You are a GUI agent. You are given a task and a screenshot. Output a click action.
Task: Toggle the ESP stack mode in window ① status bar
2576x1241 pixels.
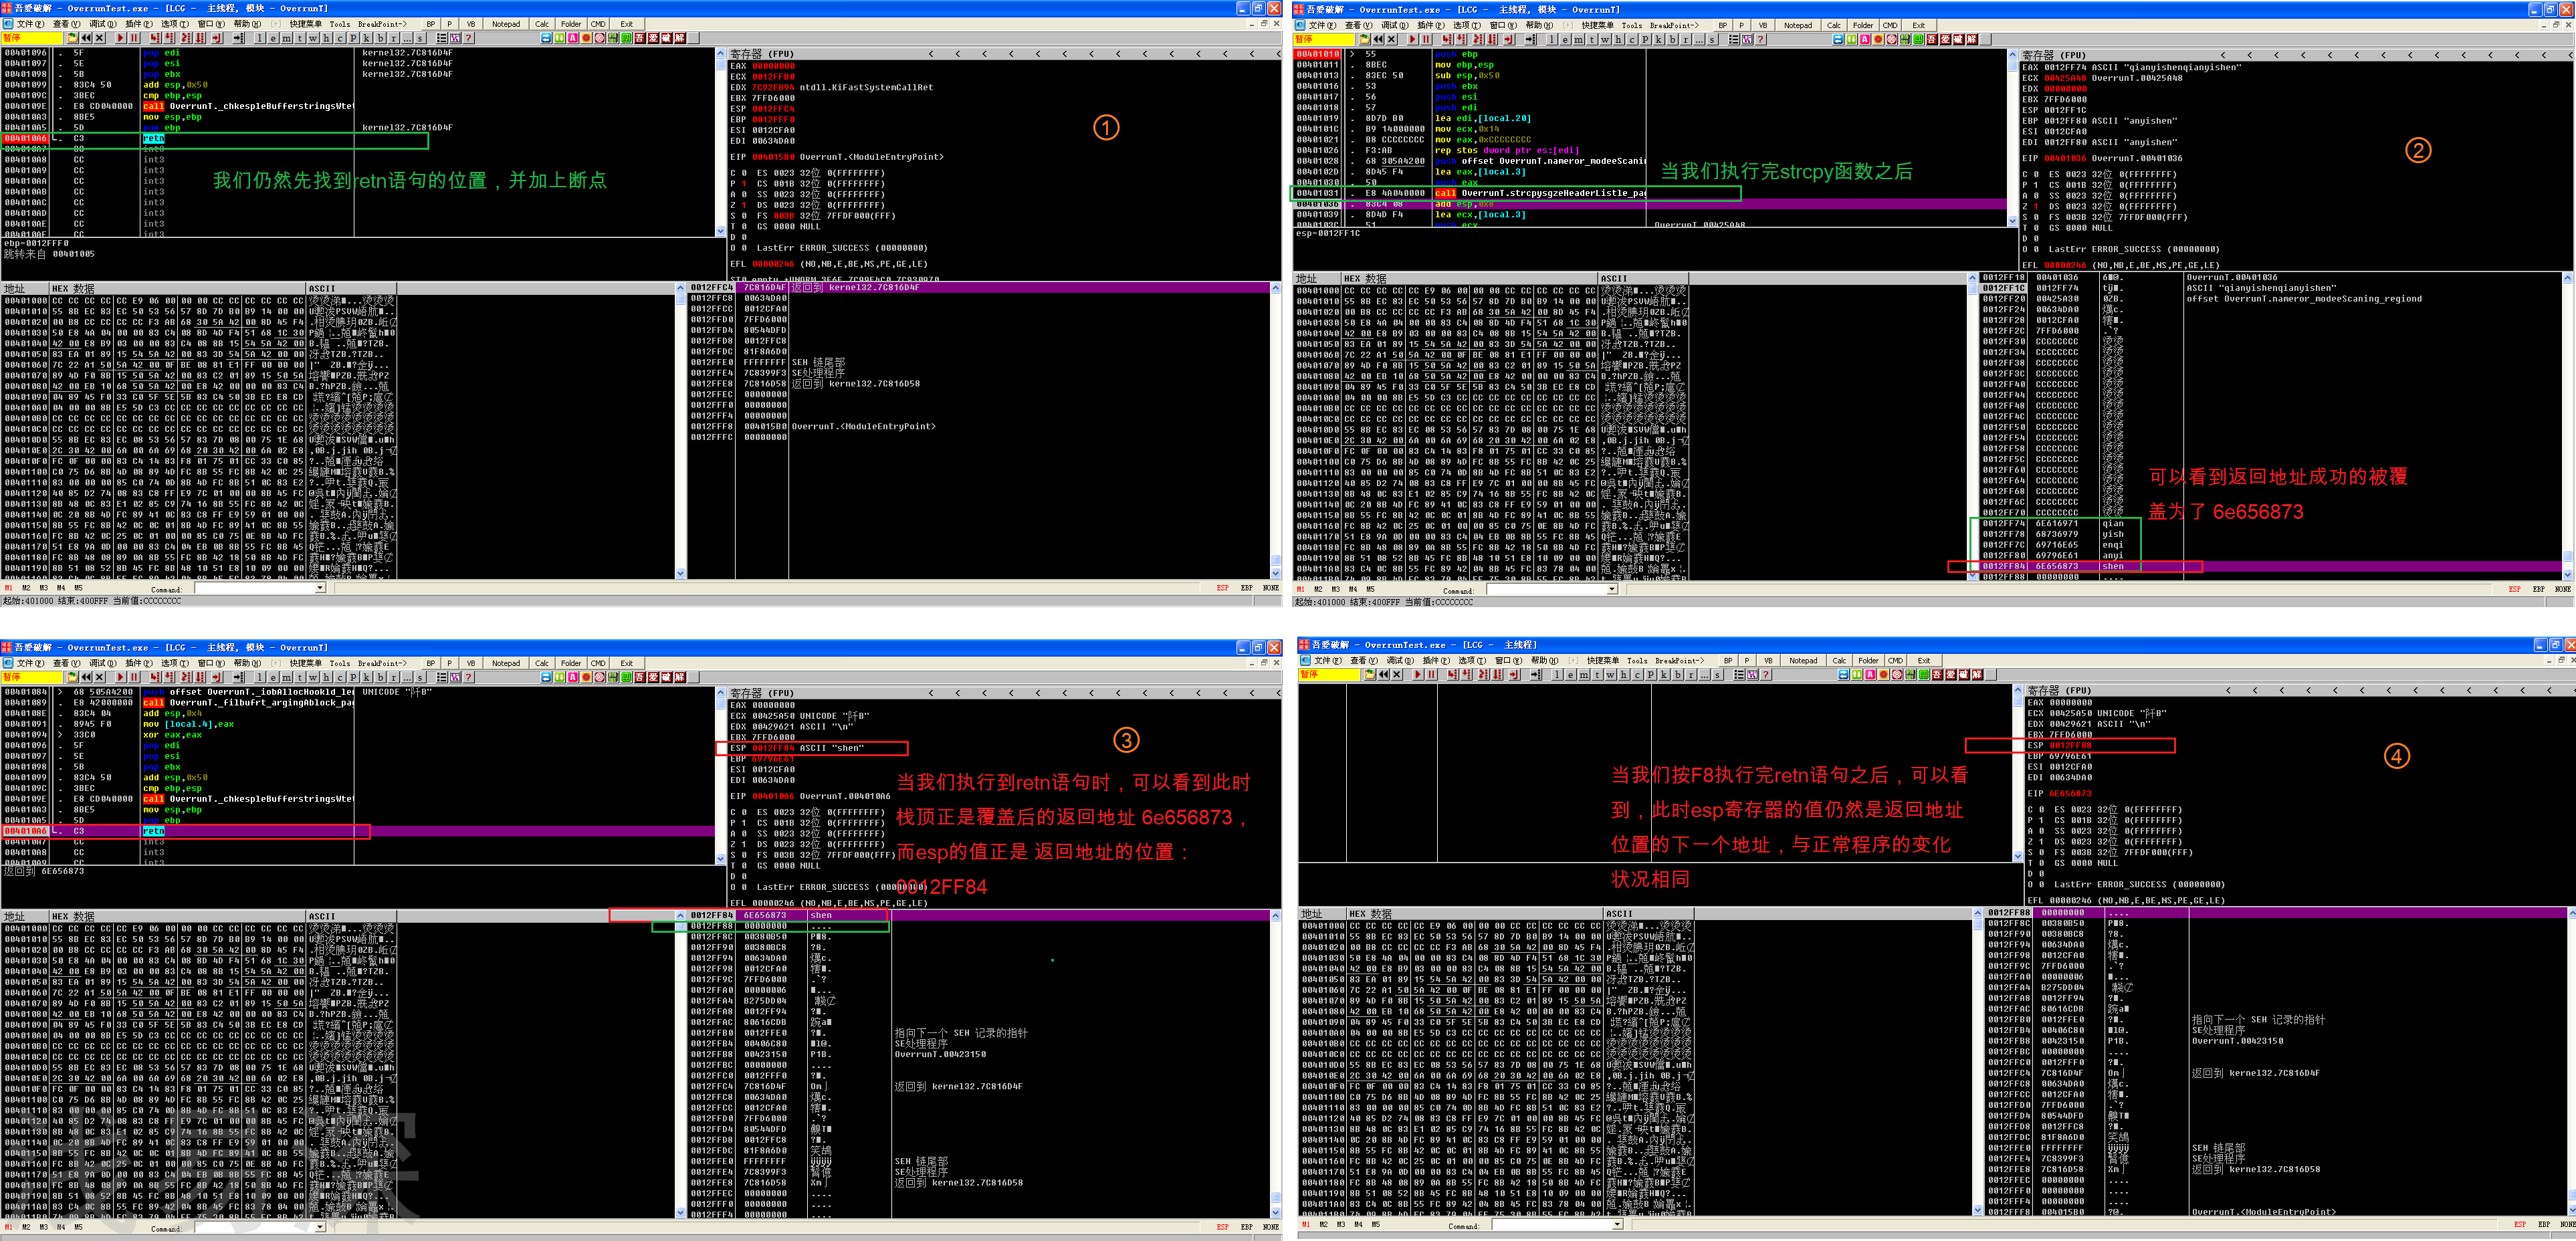pyautogui.click(x=1222, y=588)
